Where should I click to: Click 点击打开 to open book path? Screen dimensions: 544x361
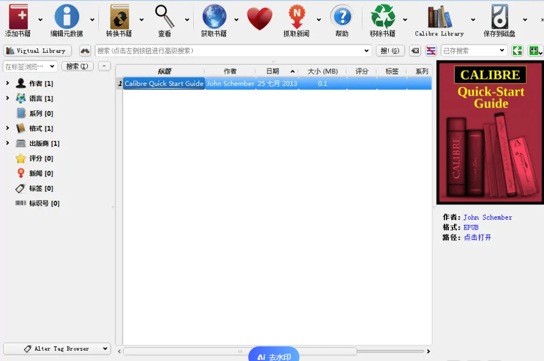click(476, 237)
